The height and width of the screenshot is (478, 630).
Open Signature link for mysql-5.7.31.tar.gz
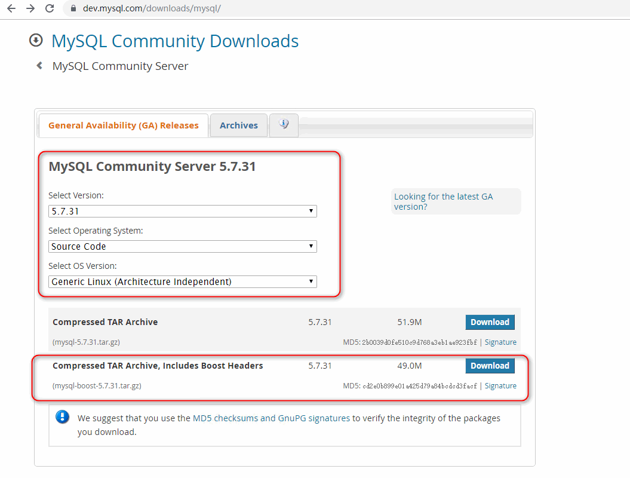[x=500, y=342]
